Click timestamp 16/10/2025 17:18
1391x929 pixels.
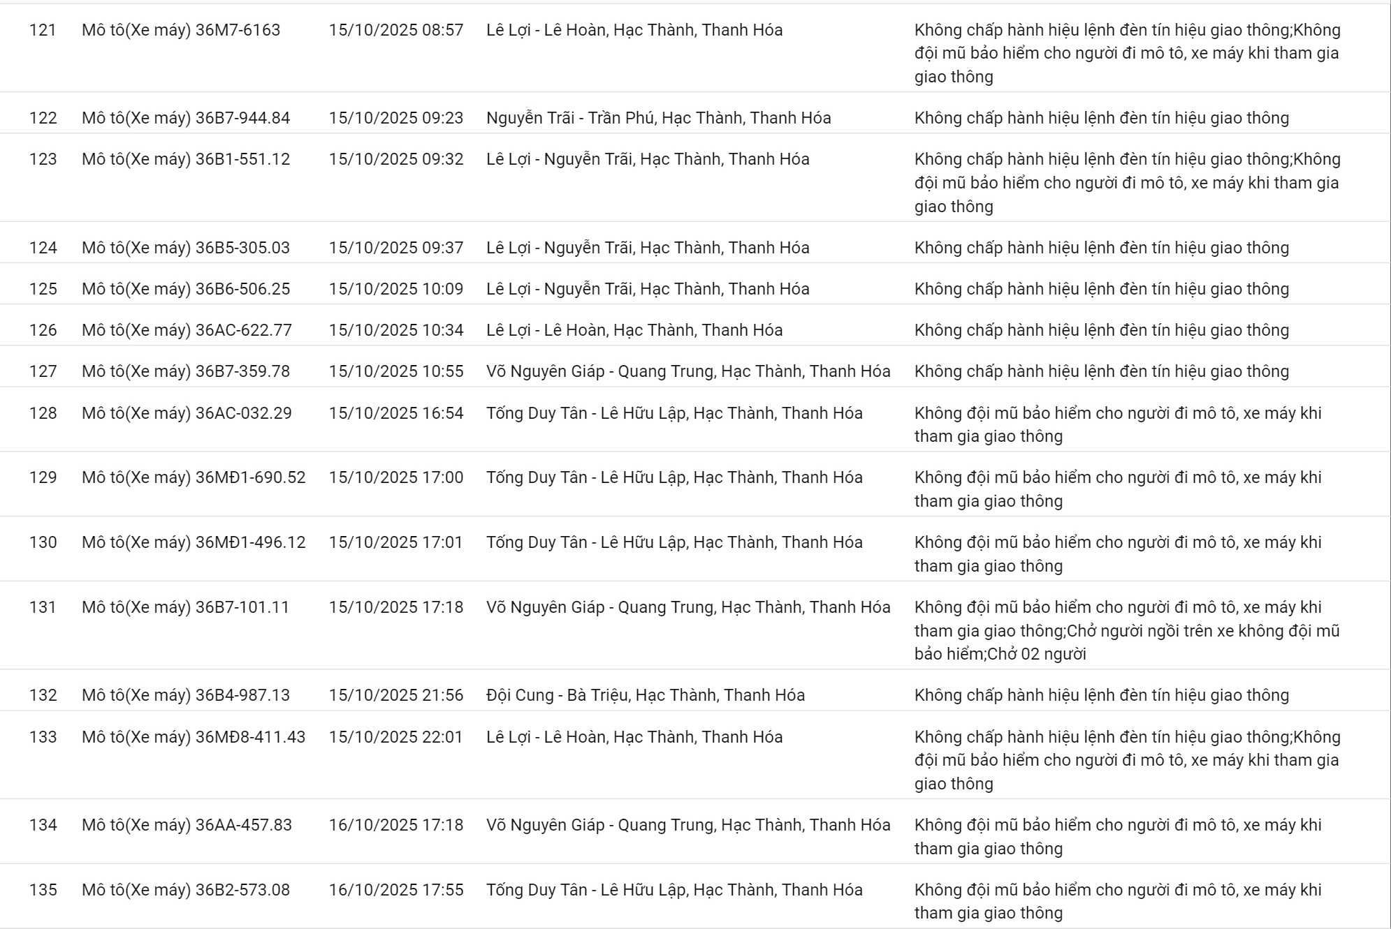click(396, 825)
